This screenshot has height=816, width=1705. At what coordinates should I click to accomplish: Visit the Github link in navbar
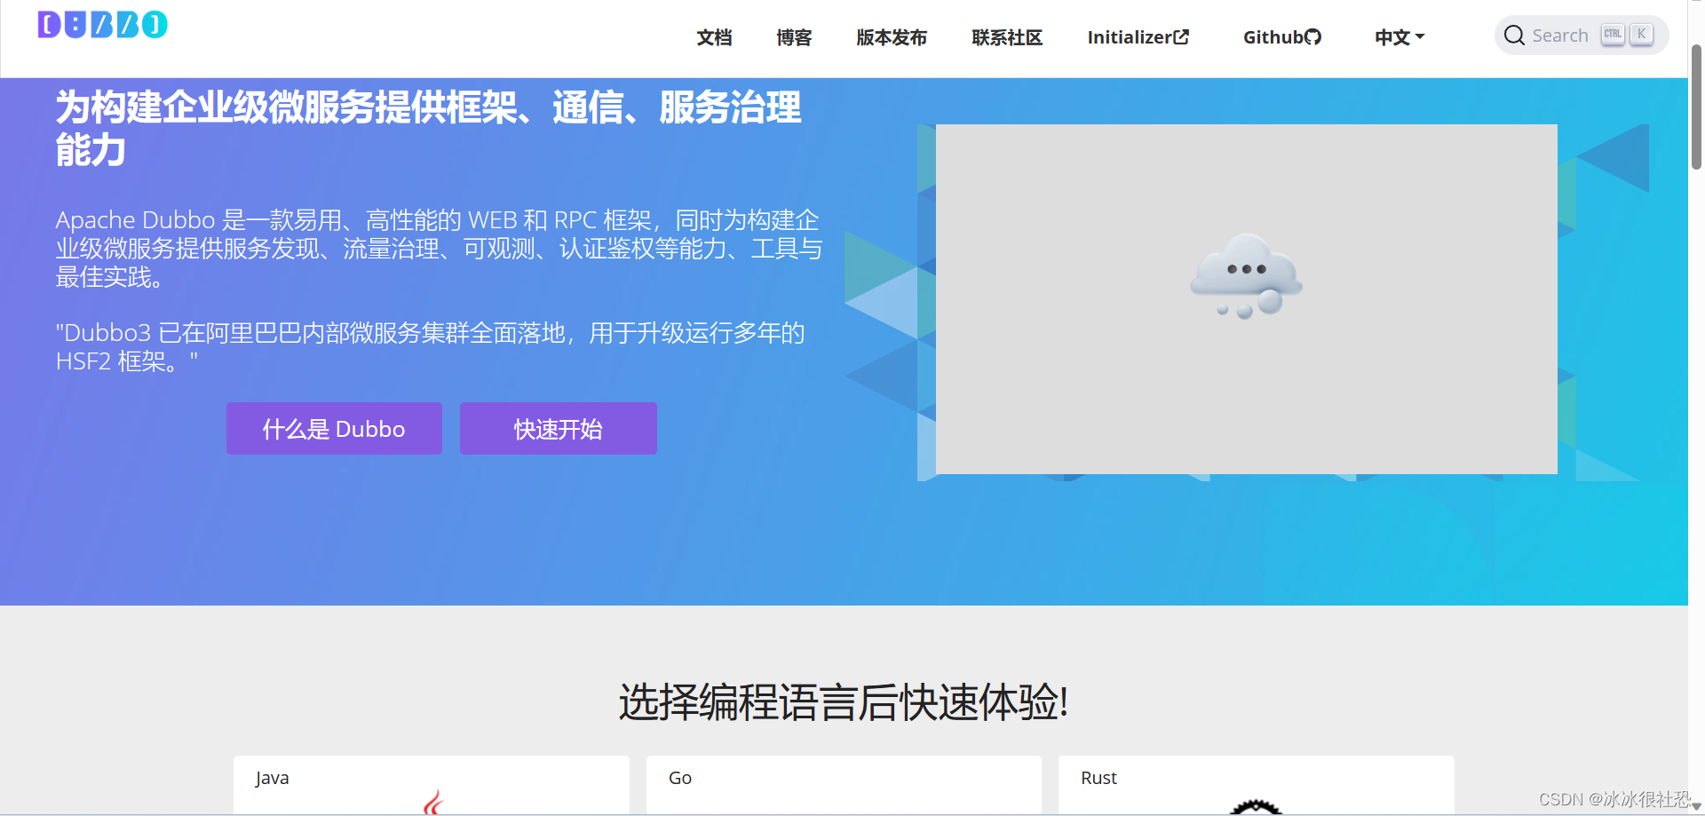[1282, 37]
